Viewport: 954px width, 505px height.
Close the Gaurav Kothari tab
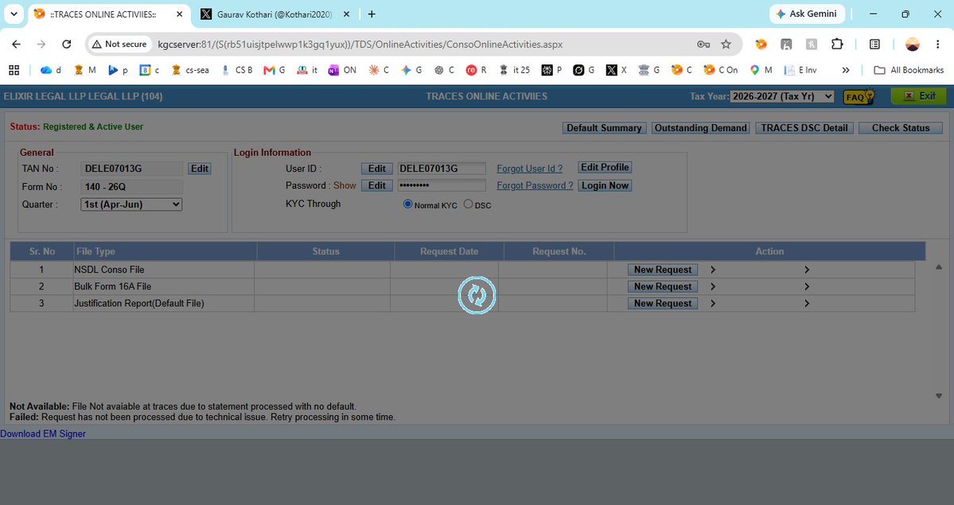point(346,14)
